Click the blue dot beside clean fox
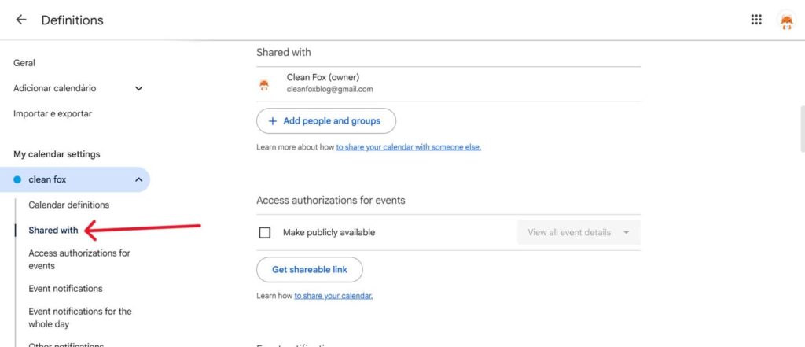 17,180
